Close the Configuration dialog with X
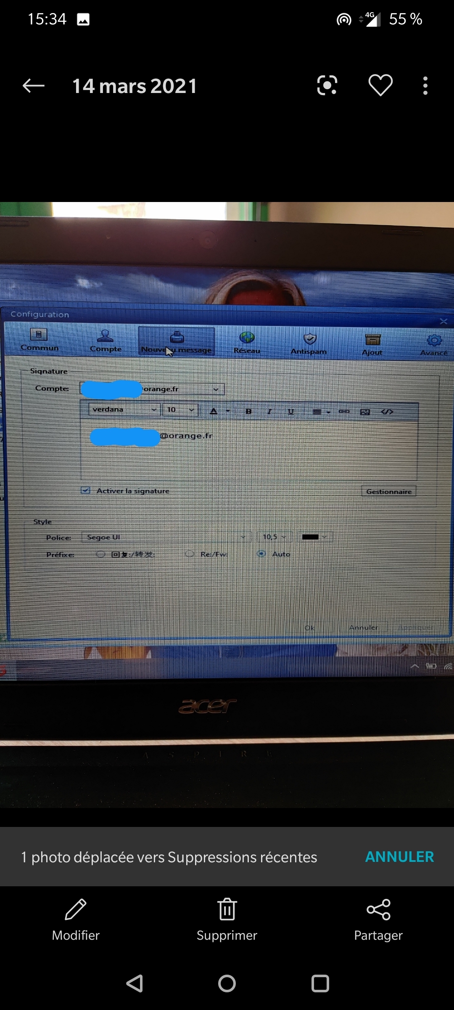454x1010 pixels. pos(443,322)
